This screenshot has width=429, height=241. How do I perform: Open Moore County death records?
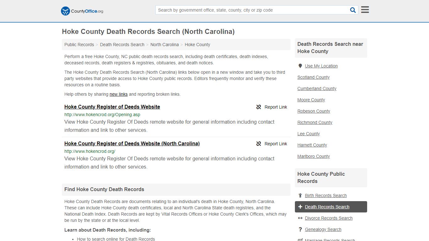point(311,100)
